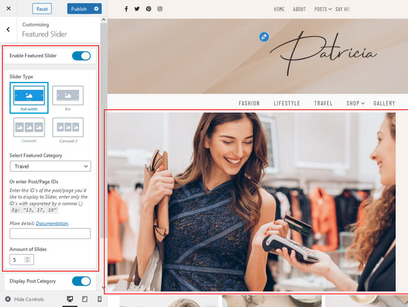The image size is (408, 307).
Task: Click the Amount of Slides number field
Action: tap(22, 260)
